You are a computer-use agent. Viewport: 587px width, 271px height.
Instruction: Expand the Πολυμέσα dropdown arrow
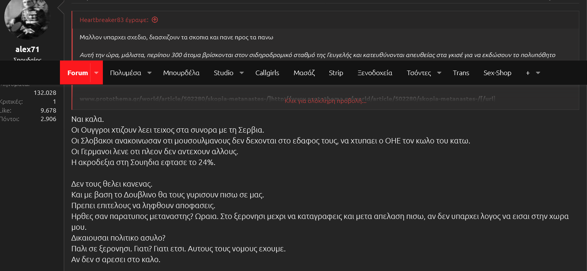150,73
